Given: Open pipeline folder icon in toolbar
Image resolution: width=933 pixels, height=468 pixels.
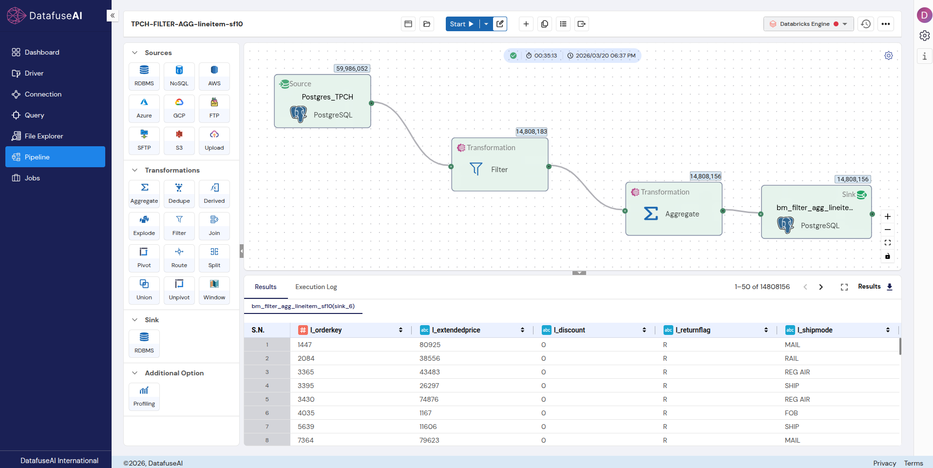Looking at the screenshot, I should (x=427, y=24).
